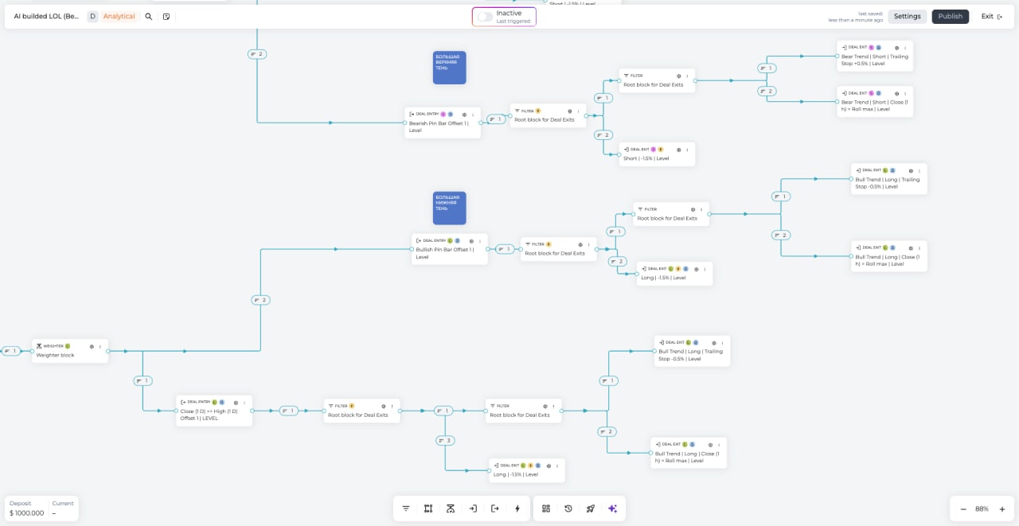Click the lightning trigger icon in bottom toolbar
1019x526 pixels.
517,508
